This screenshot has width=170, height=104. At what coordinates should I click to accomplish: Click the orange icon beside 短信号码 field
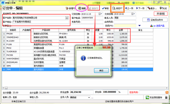tap(167, 92)
